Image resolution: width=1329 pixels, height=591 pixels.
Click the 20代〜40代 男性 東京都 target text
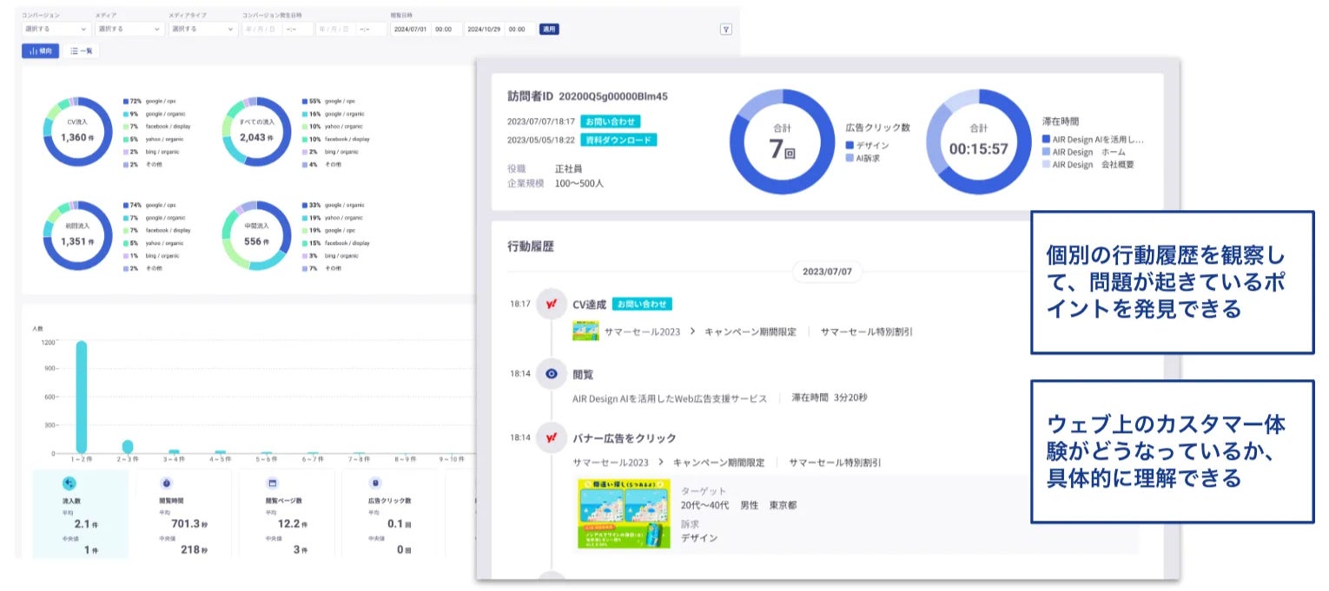pos(739,505)
